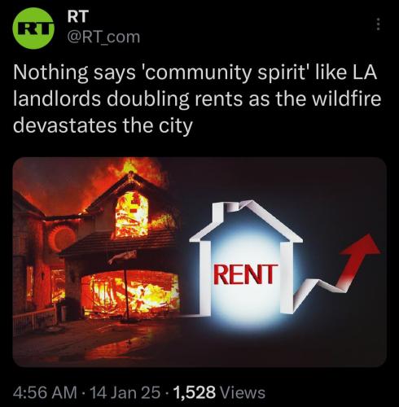
Task: Open the green RT profile avatar
Action: coord(33,28)
